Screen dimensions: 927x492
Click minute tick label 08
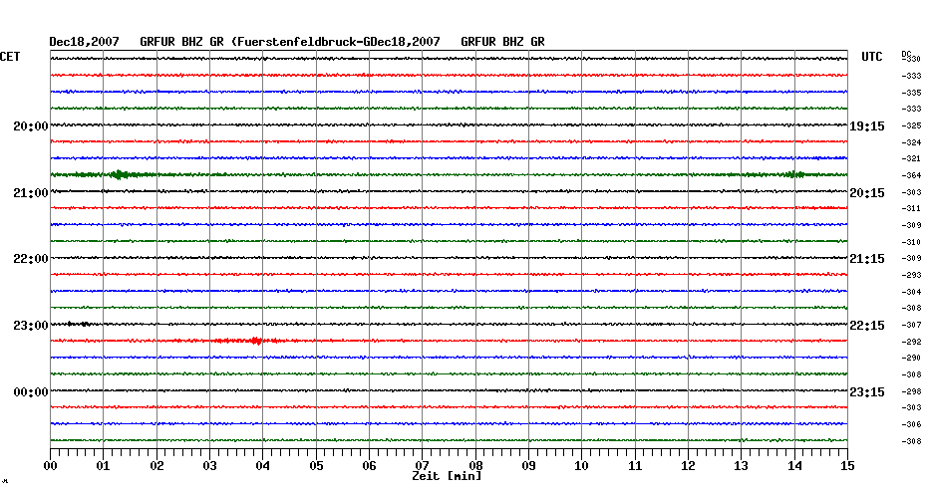pyautogui.click(x=475, y=465)
